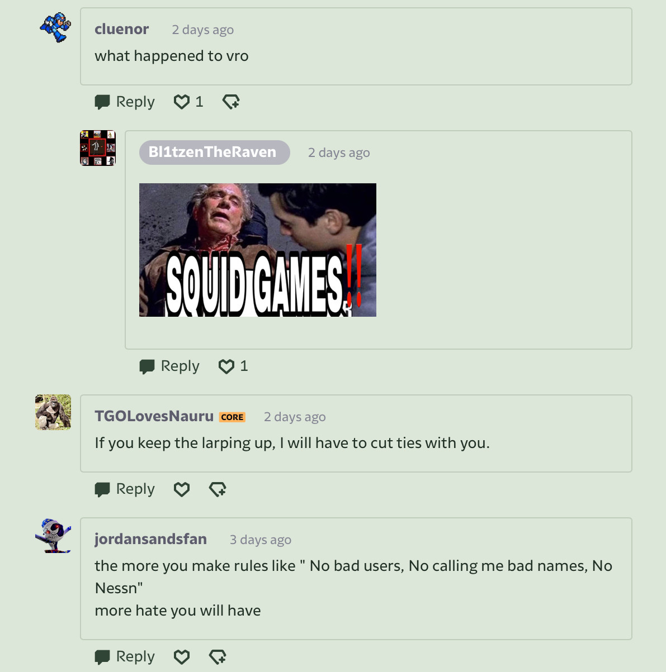Like cluenor's comment with the heart icon
Viewport: 666px width, 672px height.
[182, 102]
